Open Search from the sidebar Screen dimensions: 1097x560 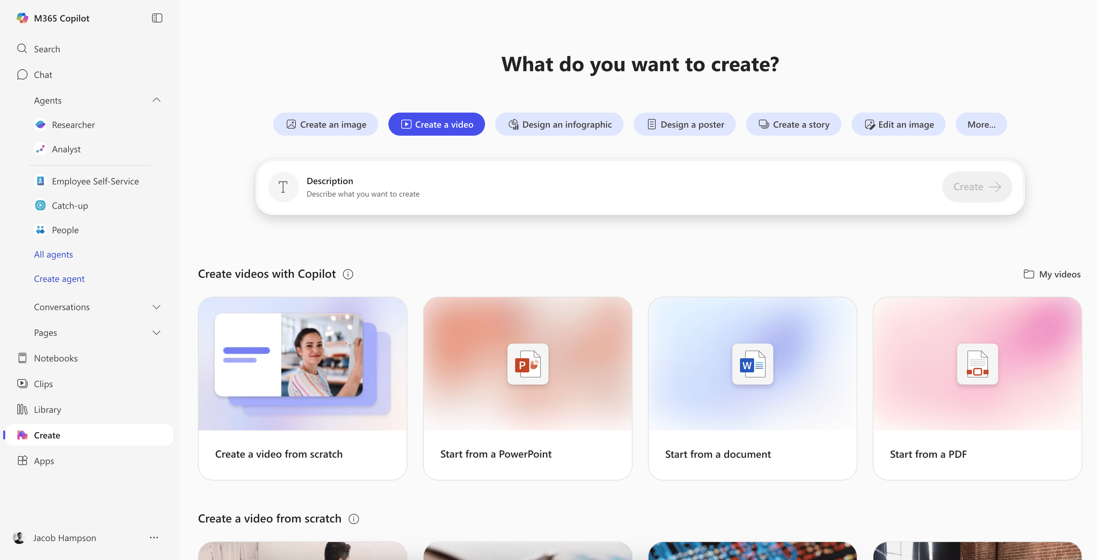click(47, 49)
